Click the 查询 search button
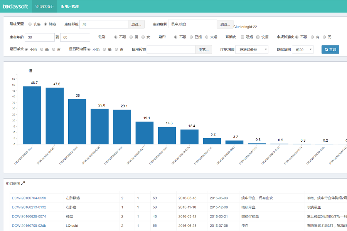Screen dimensions: 347x231 tap(330, 50)
